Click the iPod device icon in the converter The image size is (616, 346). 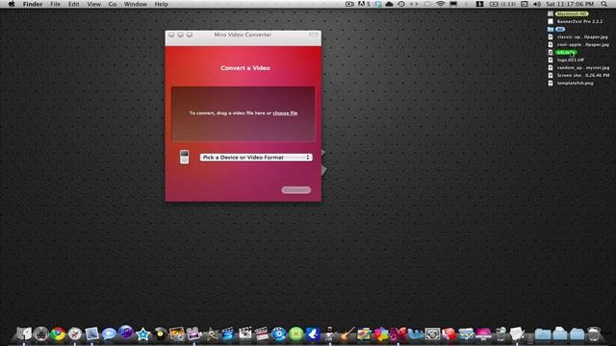184,157
